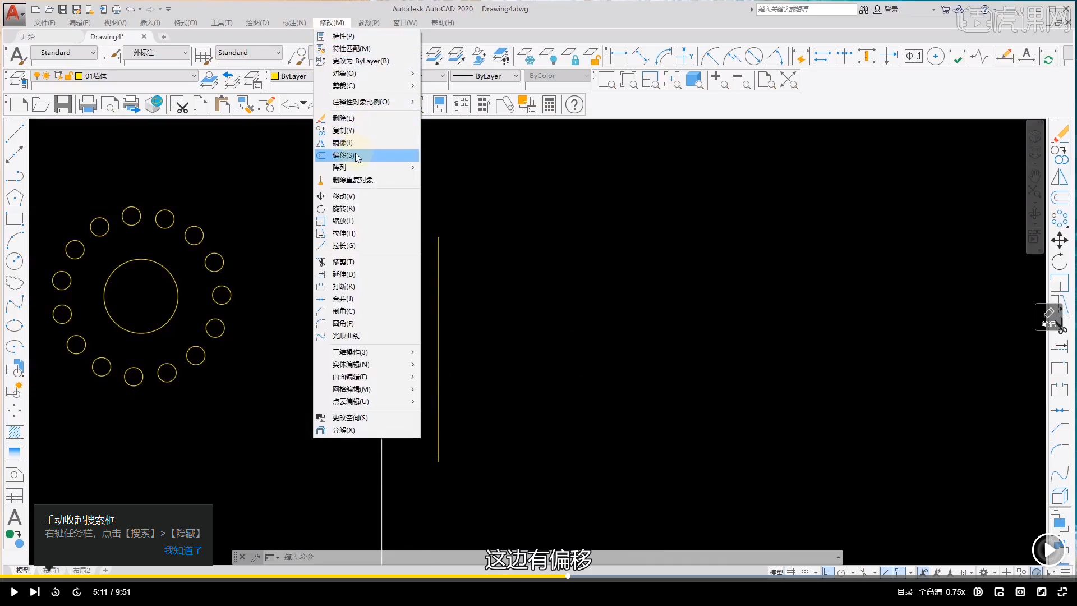
Task: Click the Quick Calculator icon
Action: (550, 104)
